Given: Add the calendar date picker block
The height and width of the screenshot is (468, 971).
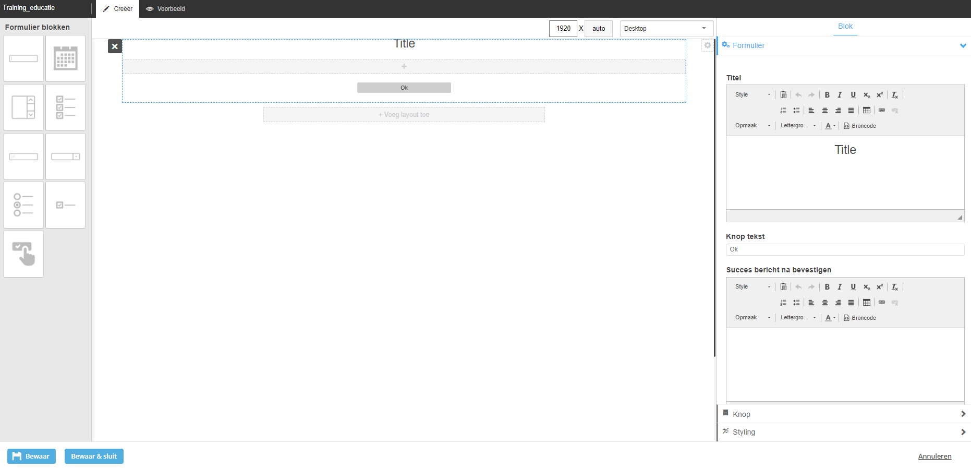Looking at the screenshot, I should click(65, 58).
